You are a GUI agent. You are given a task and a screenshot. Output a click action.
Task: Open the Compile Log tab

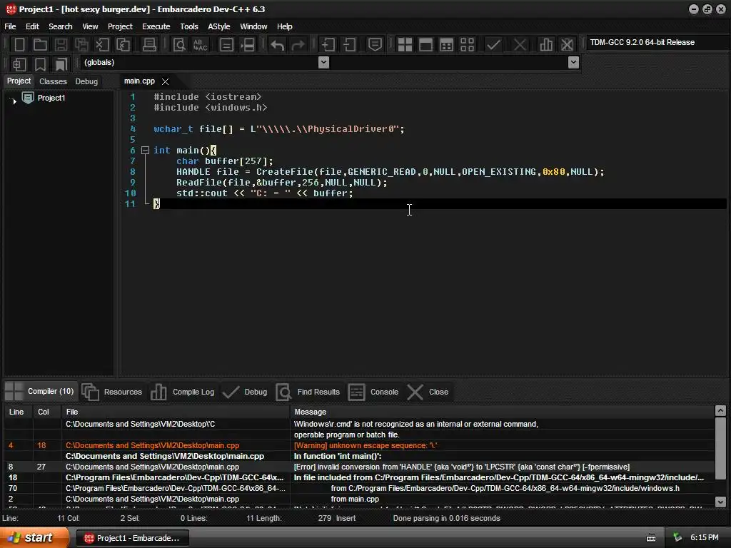[183, 392]
